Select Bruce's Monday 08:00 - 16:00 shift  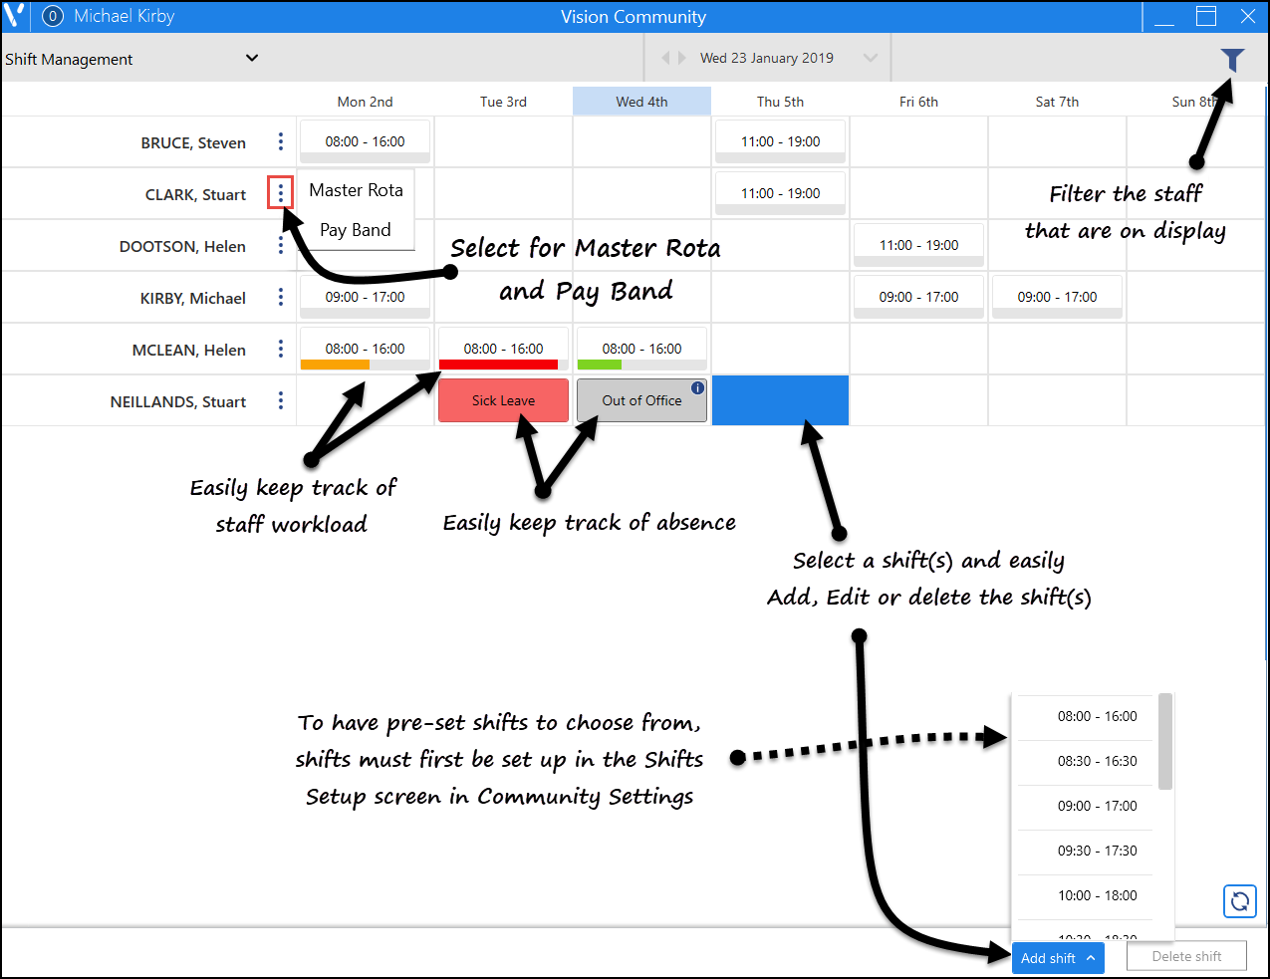(x=365, y=141)
